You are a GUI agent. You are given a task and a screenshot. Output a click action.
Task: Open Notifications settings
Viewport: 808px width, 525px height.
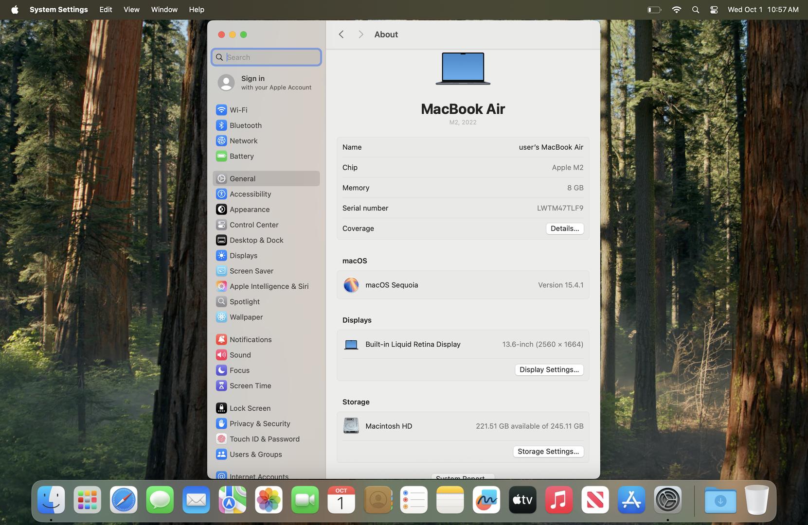tap(250, 339)
